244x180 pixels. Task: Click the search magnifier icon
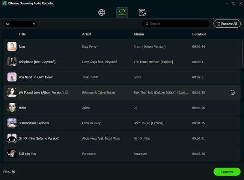147,24
